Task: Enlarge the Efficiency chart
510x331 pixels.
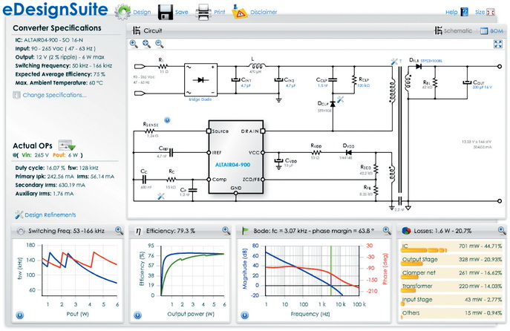Action: [226, 231]
